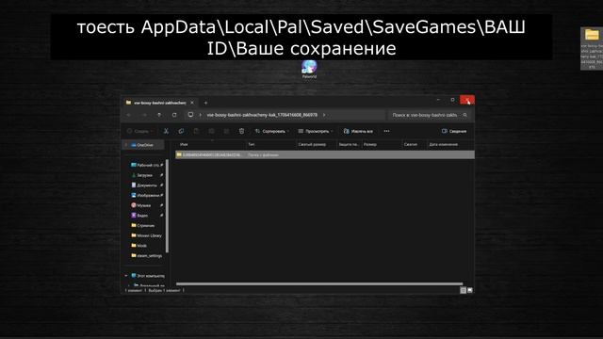Minimize the Explorer window
Screen dimensions: 603x339
point(438,100)
